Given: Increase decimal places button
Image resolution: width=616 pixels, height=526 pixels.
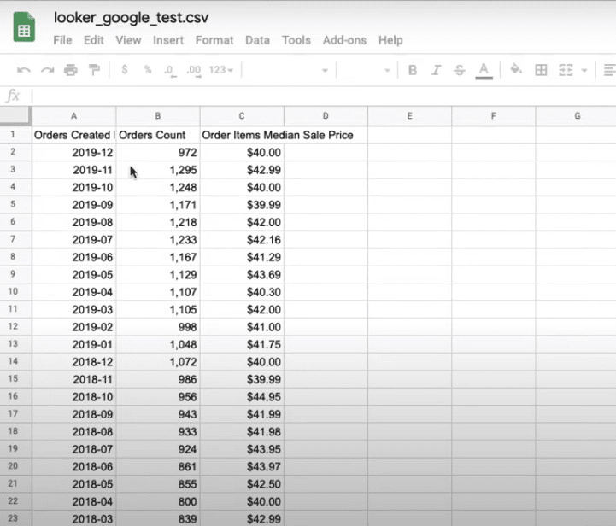Looking at the screenshot, I should coord(194,71).
